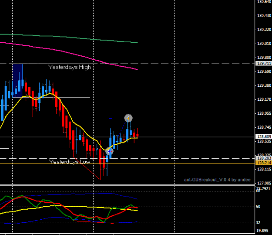The image size is (272, 235).
Task: Click the 129.380 price scale label
Action: 264,85
